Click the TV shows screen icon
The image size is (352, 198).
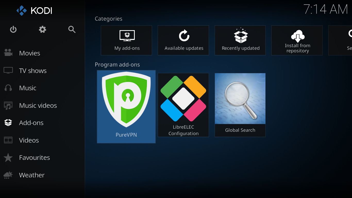[x=8, y=70]
